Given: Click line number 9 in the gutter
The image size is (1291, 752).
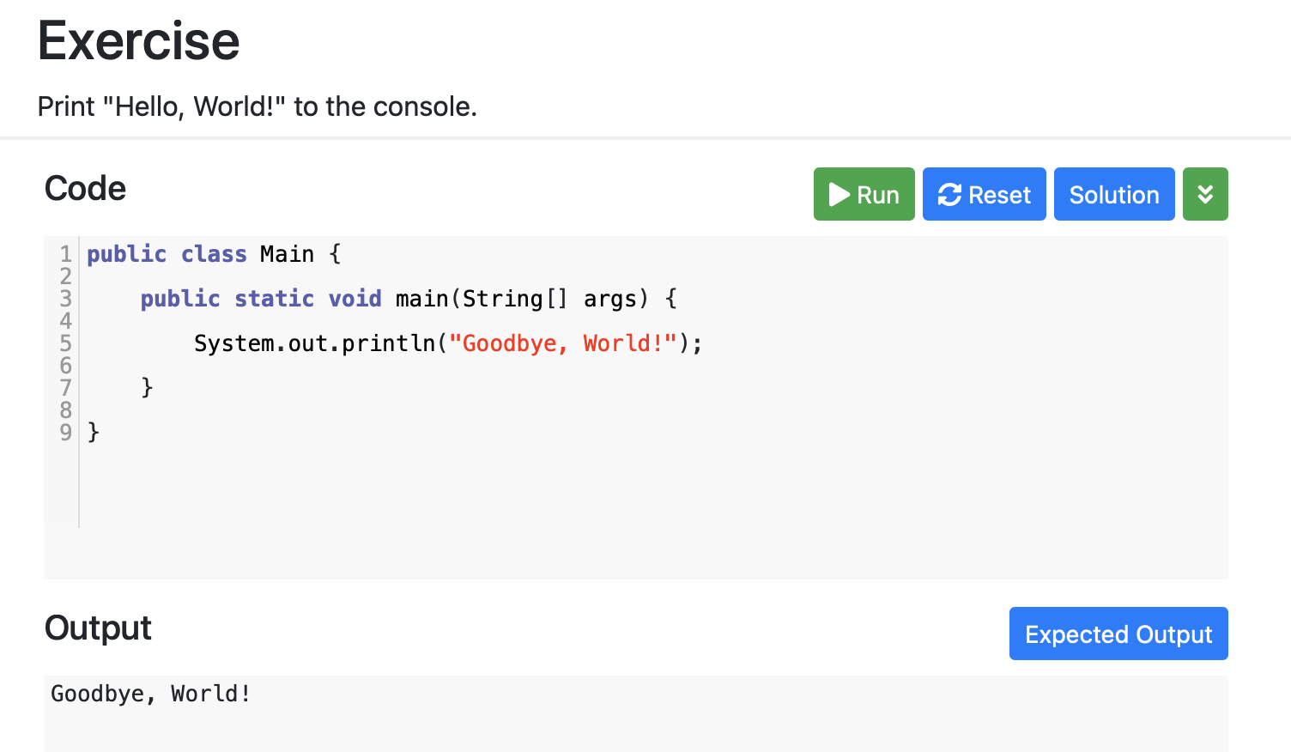Looking at the screenshot, I should pos(65,432).
